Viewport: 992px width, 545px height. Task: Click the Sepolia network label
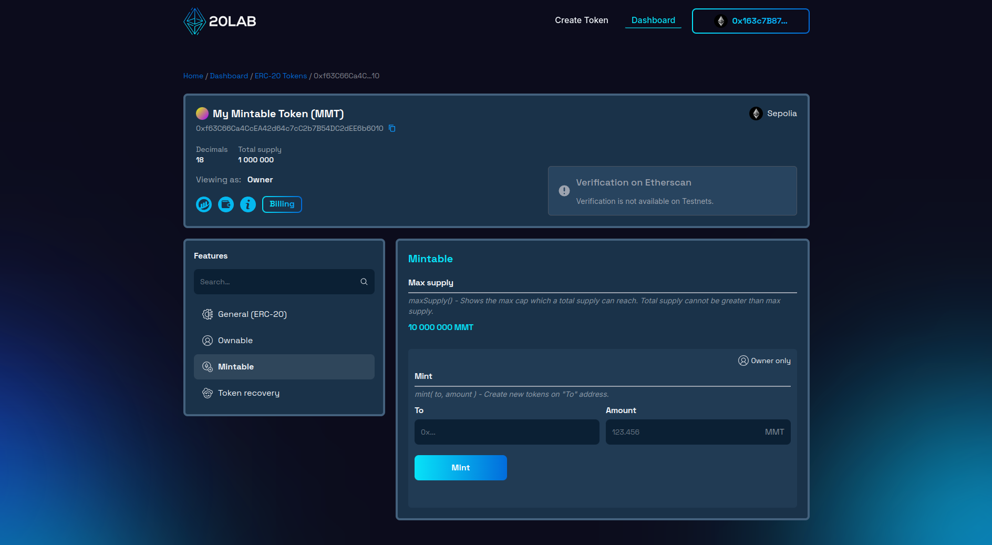point(782,114)
